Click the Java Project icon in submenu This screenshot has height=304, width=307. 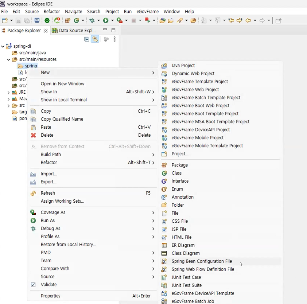[164, 66]
